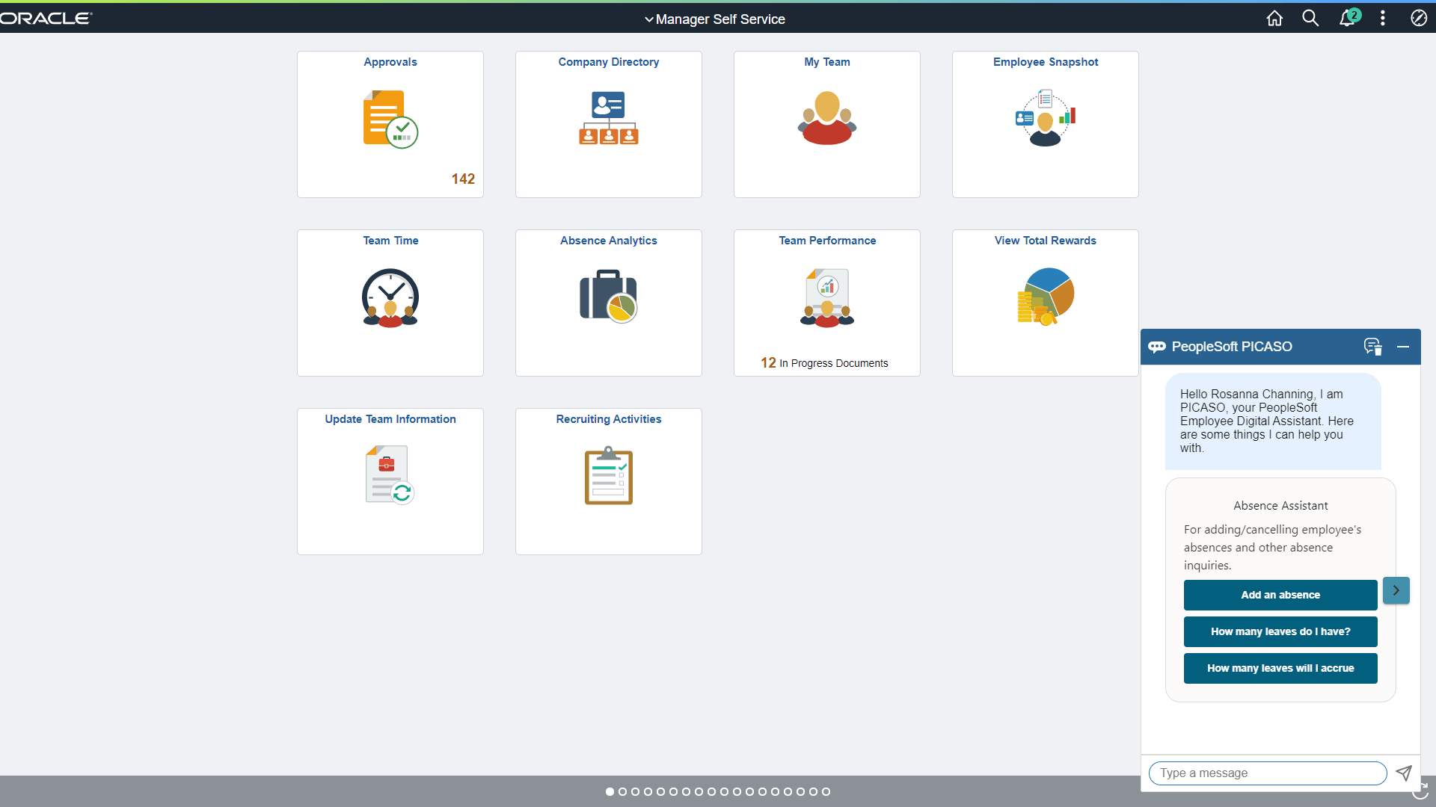
Task: Open the Employee Snapshot tile
Action: coord(1045,123)
